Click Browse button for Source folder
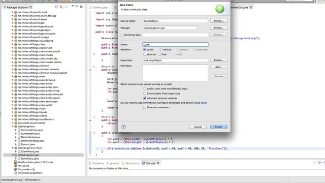This screenshot has width=325, height=183. click(219, 21)
